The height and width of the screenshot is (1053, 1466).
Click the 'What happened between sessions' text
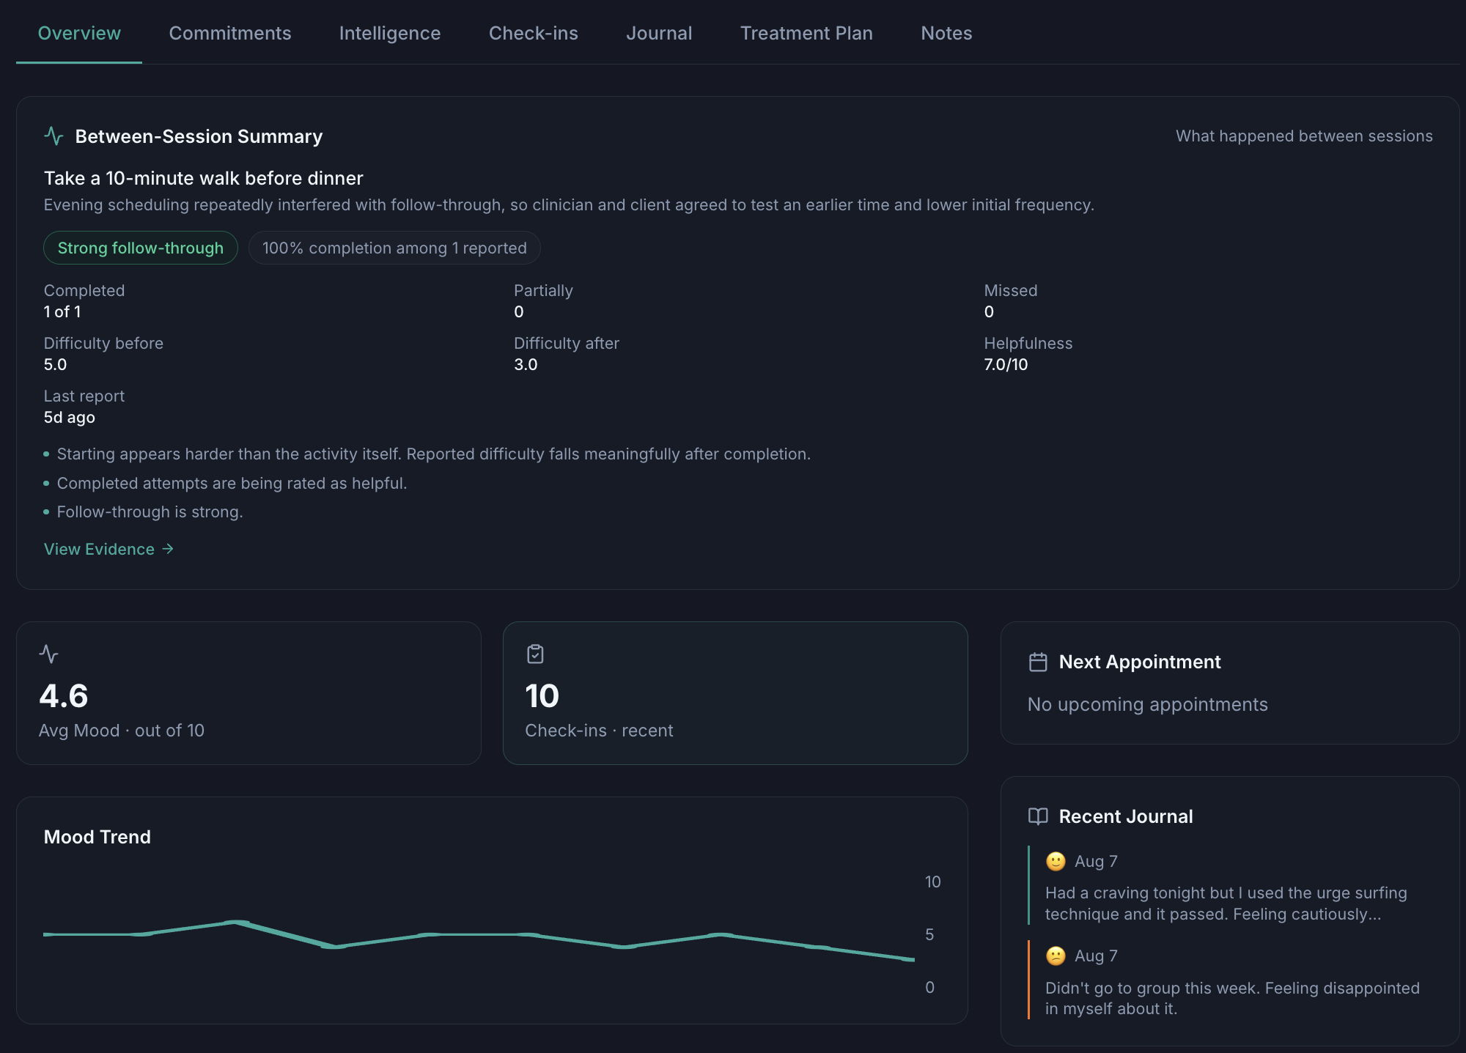pyautogui.click(x=1304, y=136)
